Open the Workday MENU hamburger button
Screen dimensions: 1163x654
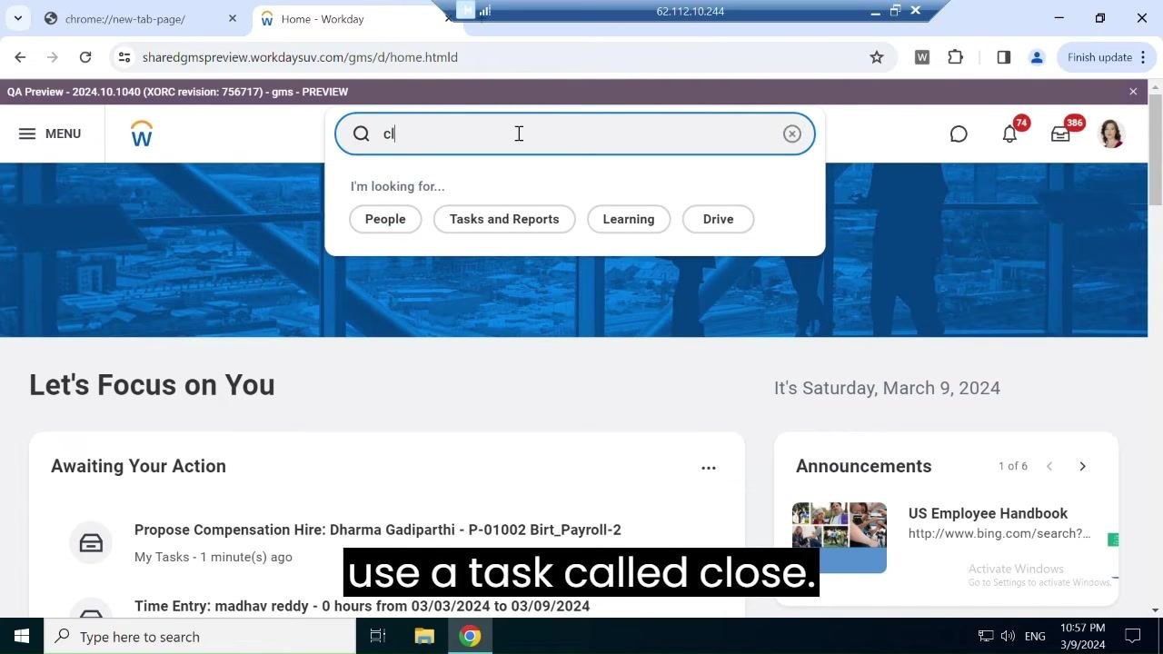coord(49,134)
